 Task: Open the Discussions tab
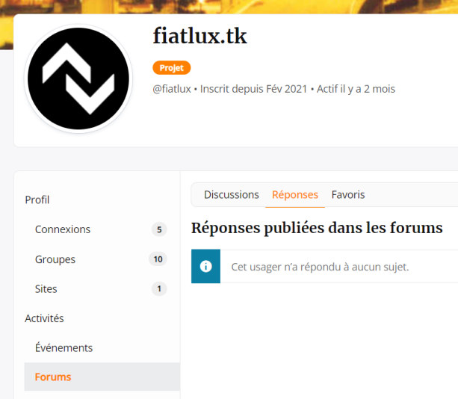(232, 195)
